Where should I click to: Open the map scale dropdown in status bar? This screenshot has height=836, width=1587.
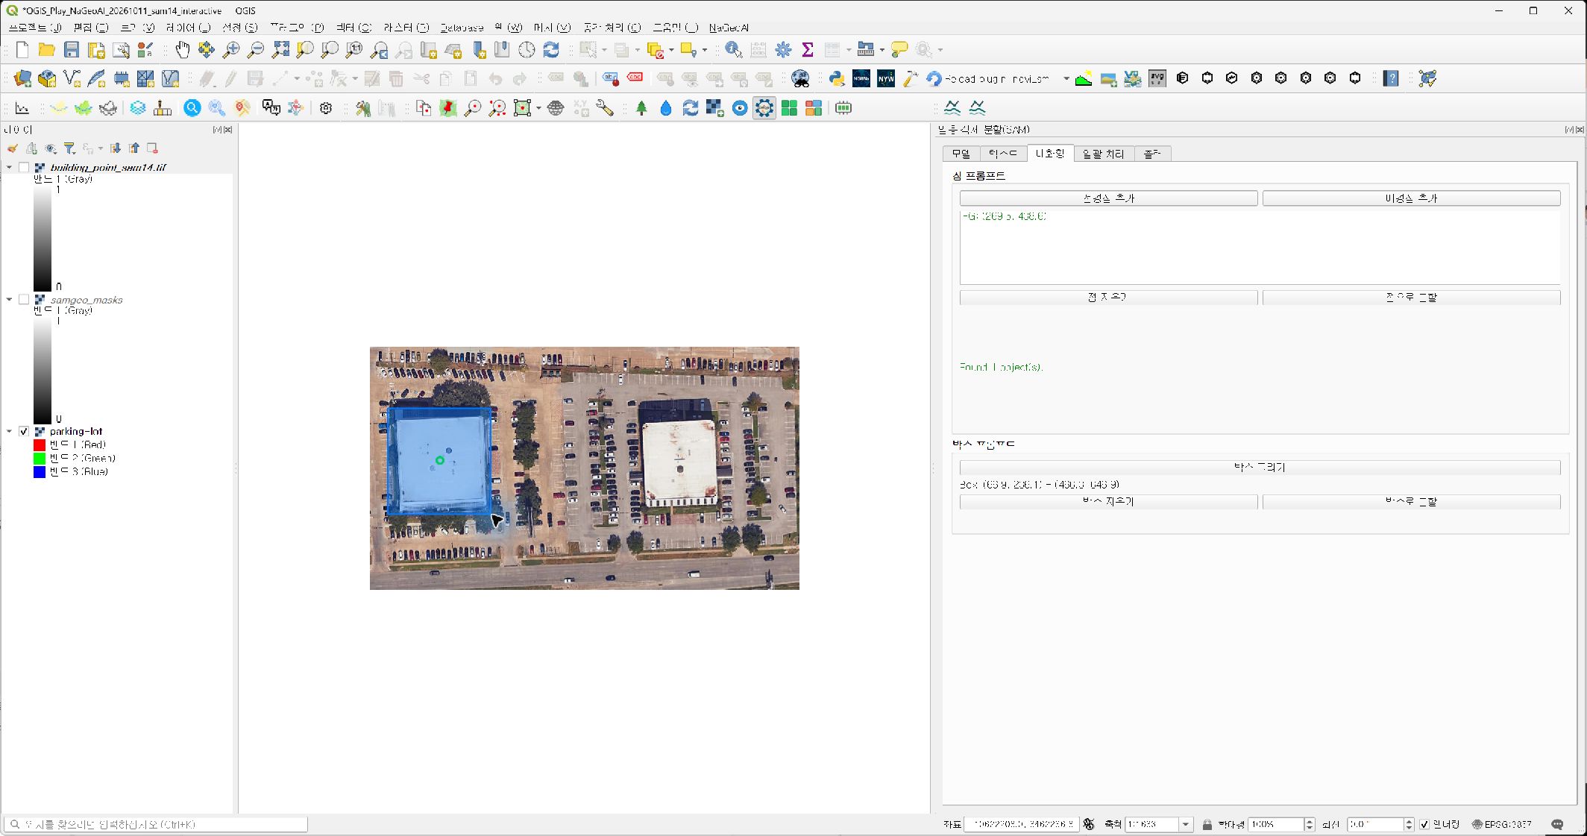click(1185, 824)
